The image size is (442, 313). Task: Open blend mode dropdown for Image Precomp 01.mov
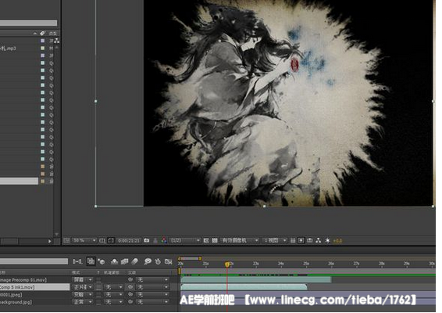pyautogui.click(x=83, y=279)
